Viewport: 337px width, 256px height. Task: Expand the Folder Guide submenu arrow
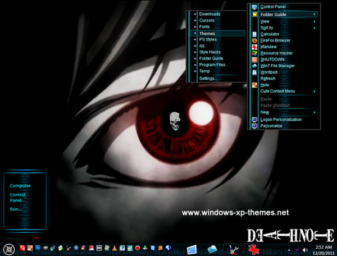[315, 15]
